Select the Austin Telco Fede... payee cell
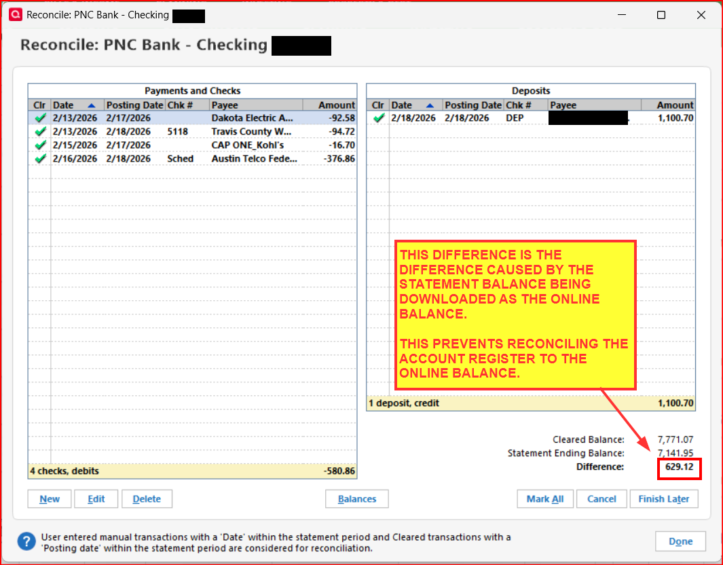 [x=255, y=159]
